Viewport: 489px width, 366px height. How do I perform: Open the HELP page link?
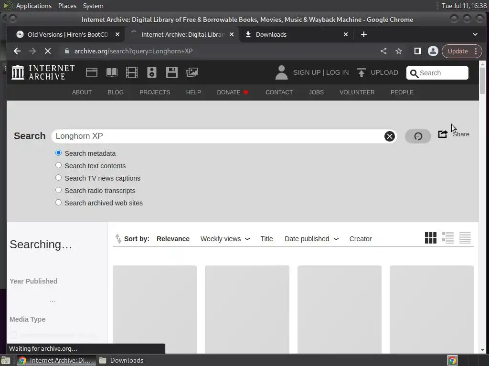[193, 92]
